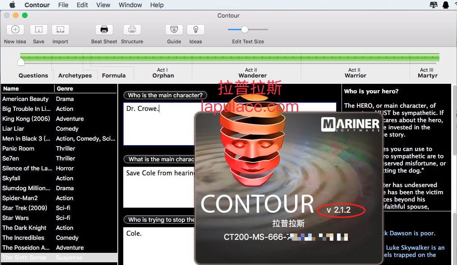457x265 pixels.
Task: Open the notification bell in menu bar
Action: click(446, 5)
